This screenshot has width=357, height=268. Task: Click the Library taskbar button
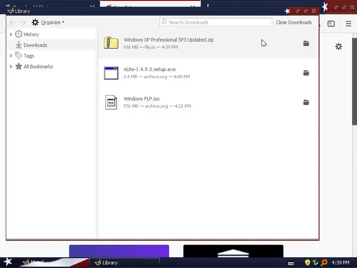click(x=125, y=263)
